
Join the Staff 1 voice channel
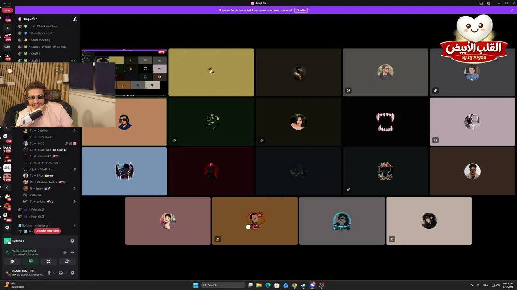(36, 54)
